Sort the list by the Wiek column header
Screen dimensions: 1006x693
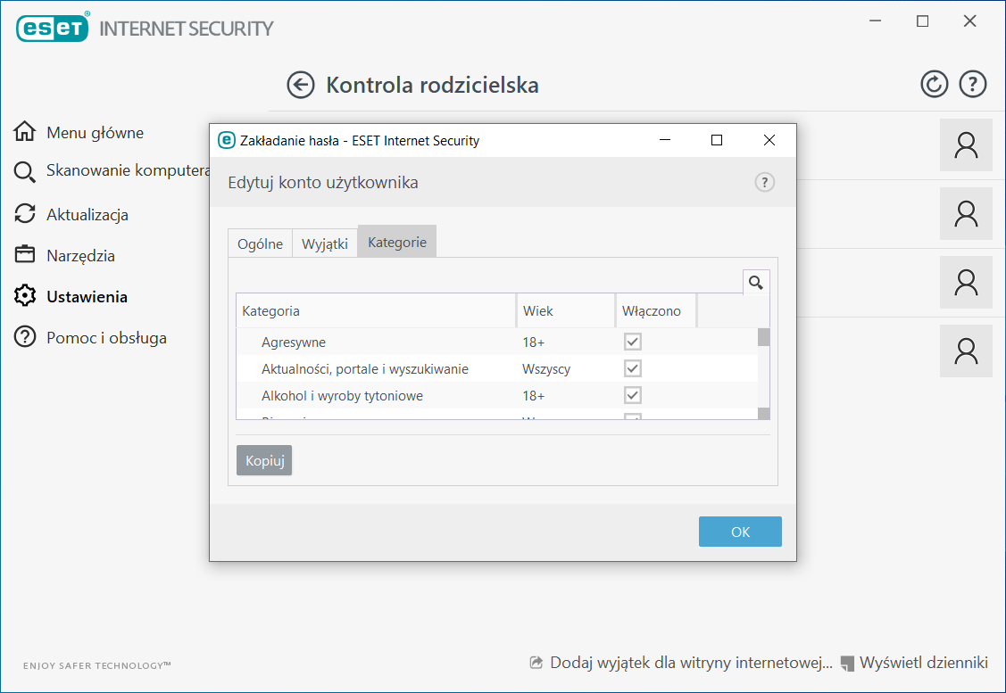(x=564, y=311)
